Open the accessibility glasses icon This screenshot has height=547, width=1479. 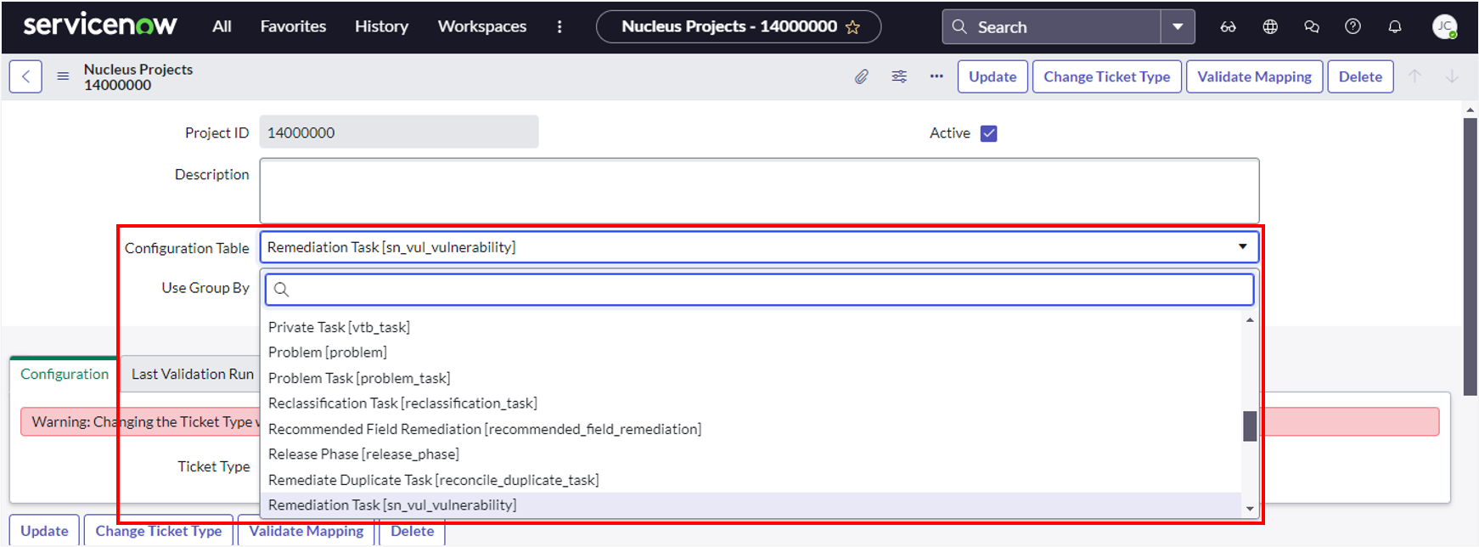click(x=1229, y=27)
